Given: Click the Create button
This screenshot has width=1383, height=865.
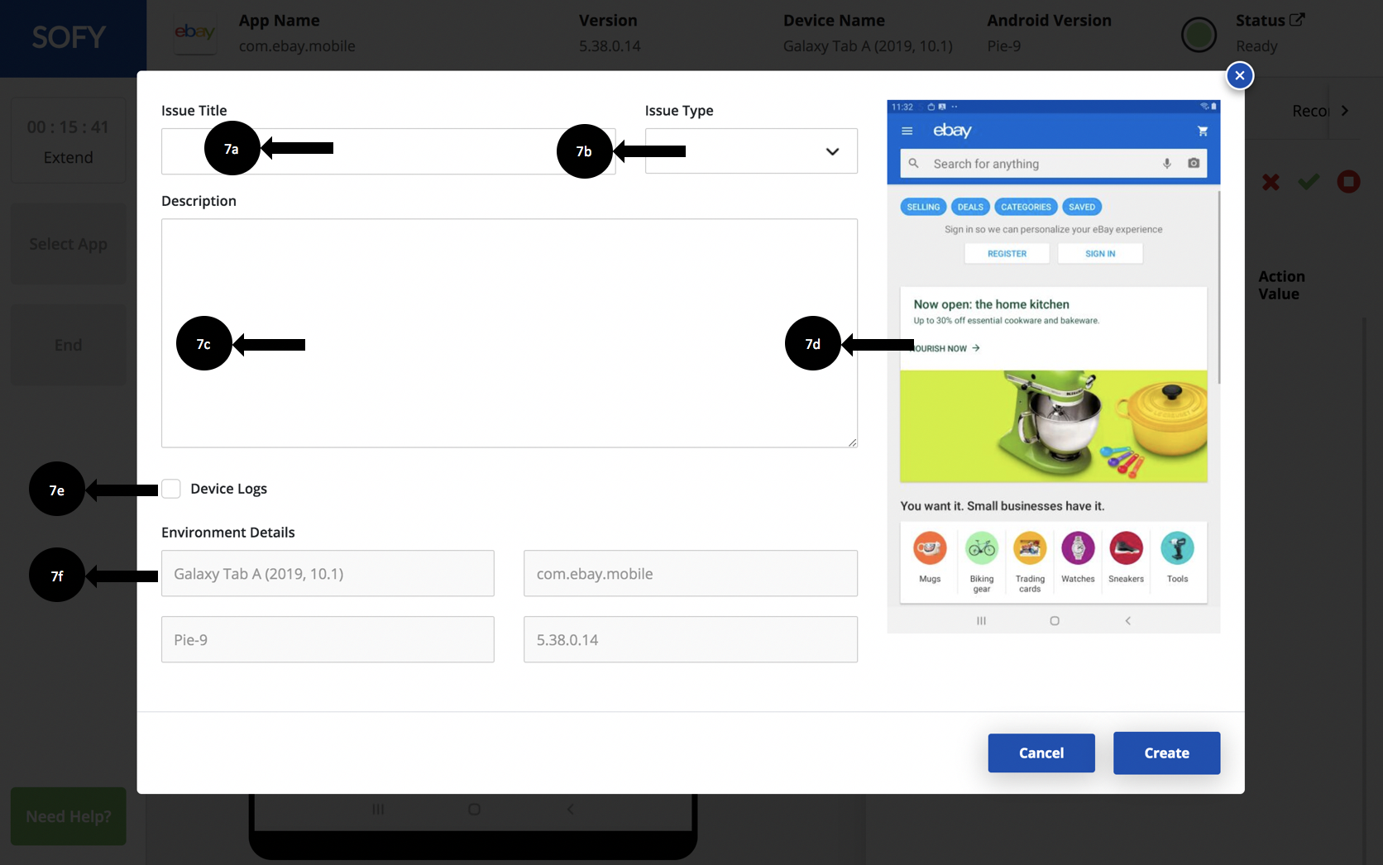Looking at the screenshot, I should pyautogui.click(x=1166, y=753).
